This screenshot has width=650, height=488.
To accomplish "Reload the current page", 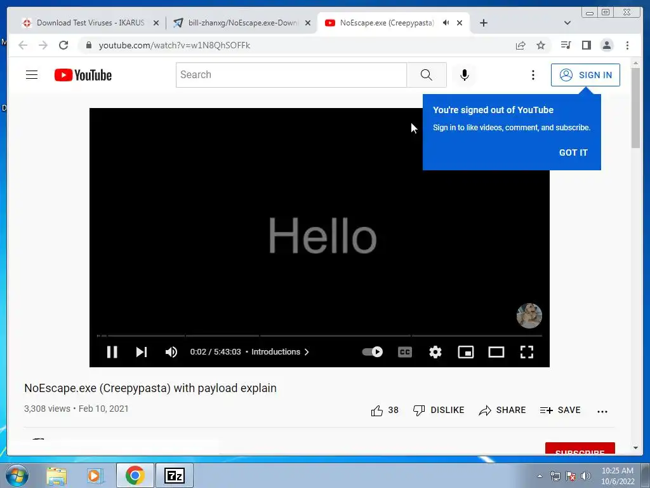I will (x=63, y=45).
